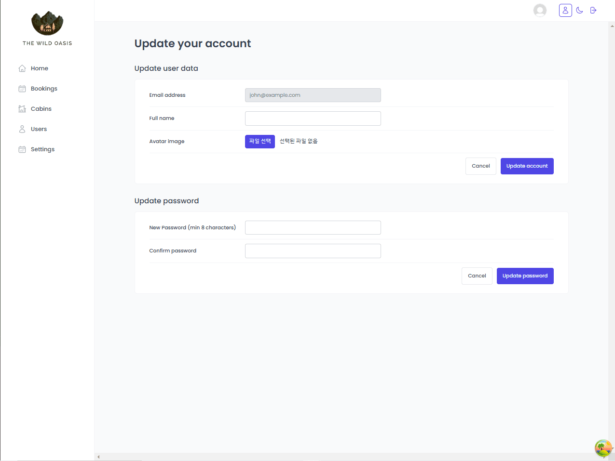Click the Users person icon
The height and width of the screenshot is (461, 615).
coord(22,129)
